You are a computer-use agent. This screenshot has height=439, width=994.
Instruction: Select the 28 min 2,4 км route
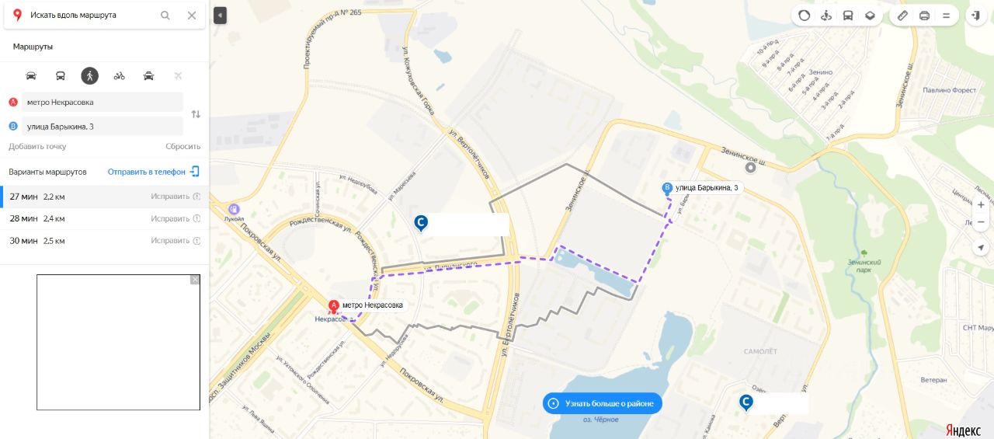tap(105, 218)
